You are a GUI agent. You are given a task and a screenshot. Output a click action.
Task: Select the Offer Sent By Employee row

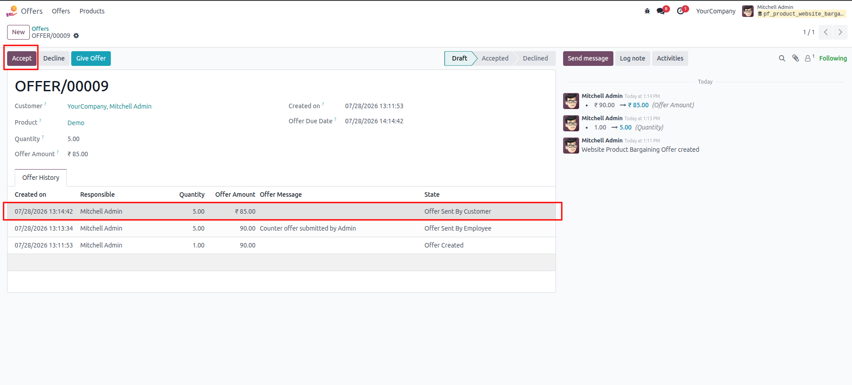point(281,228)
